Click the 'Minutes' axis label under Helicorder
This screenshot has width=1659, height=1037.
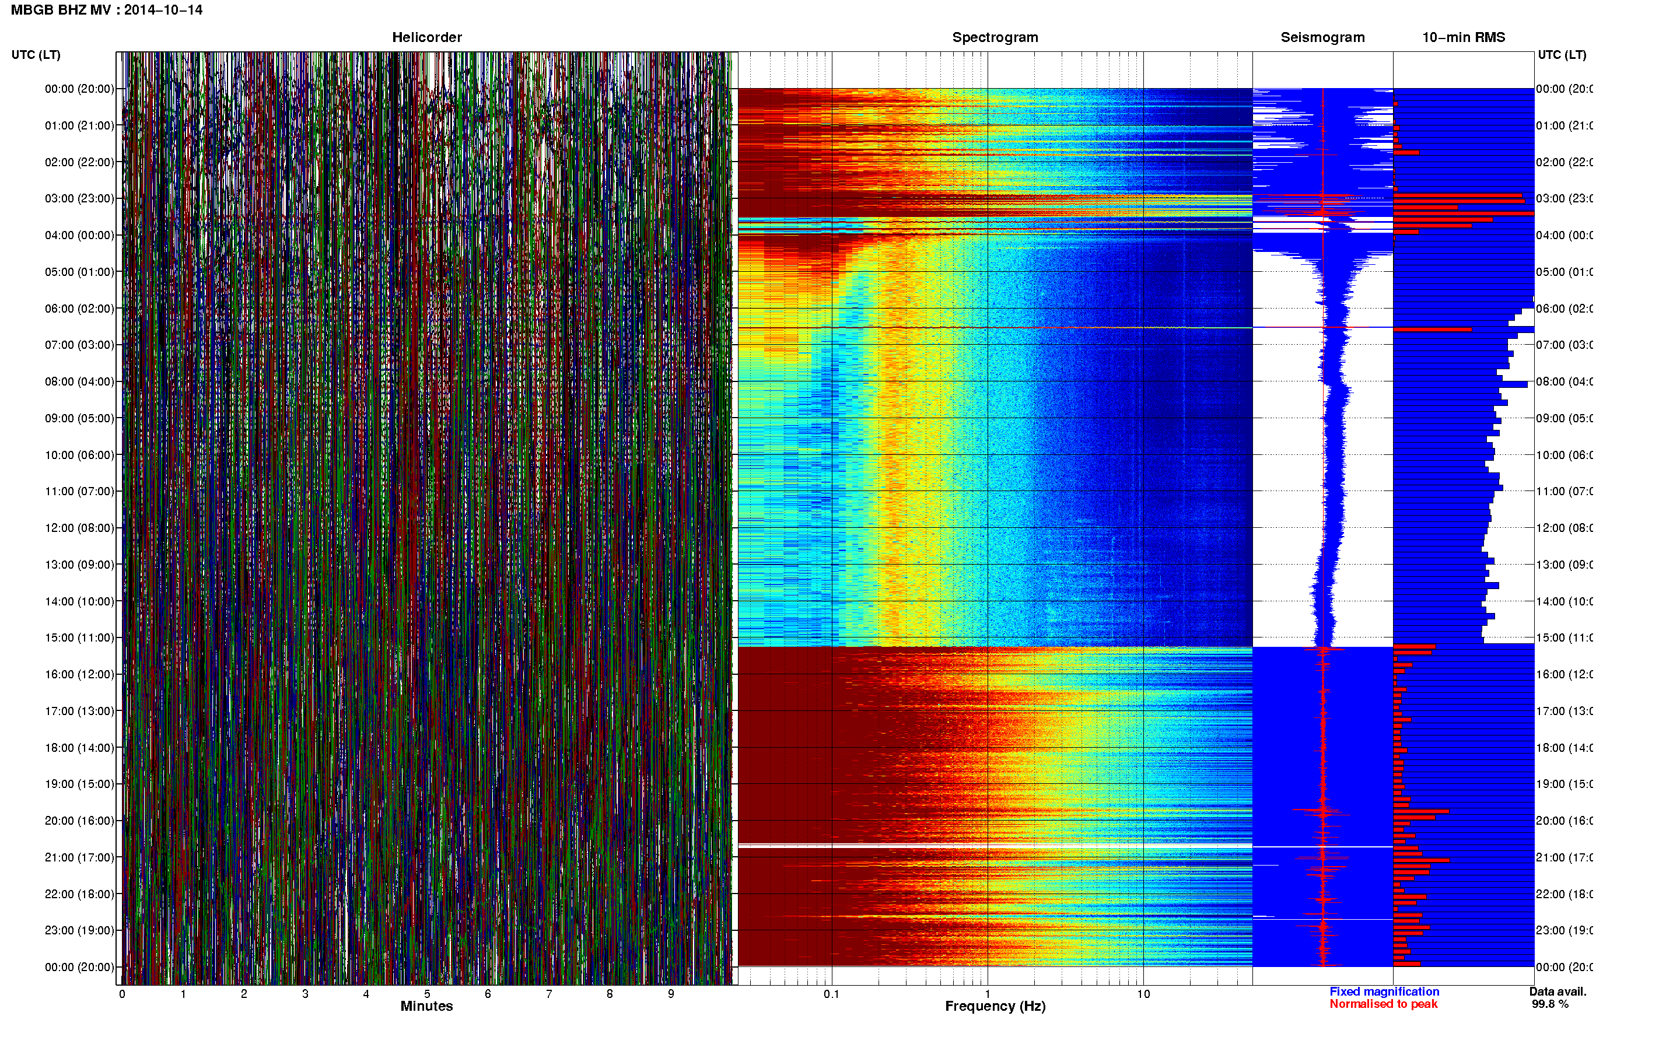426,1006
